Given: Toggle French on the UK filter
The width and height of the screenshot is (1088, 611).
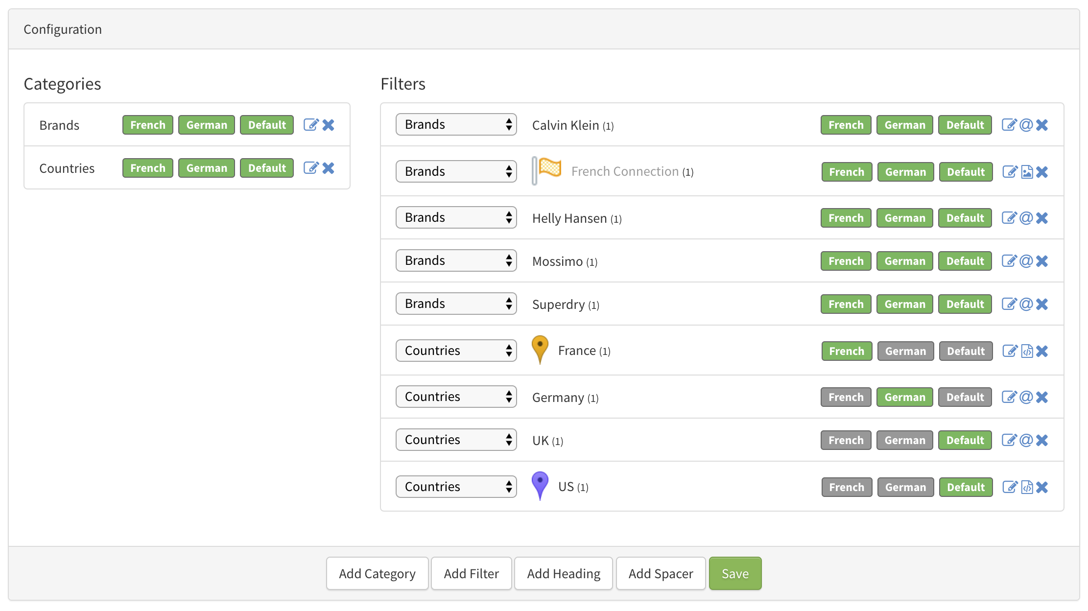Looking at the screenshot, I should point(846,440).
